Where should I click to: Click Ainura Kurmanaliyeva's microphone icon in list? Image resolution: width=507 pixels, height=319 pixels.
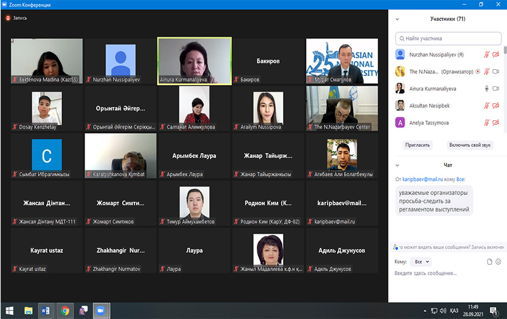click(486, 88)
